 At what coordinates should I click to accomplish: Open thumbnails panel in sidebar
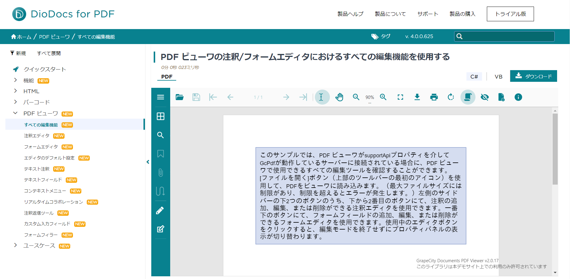161,116
